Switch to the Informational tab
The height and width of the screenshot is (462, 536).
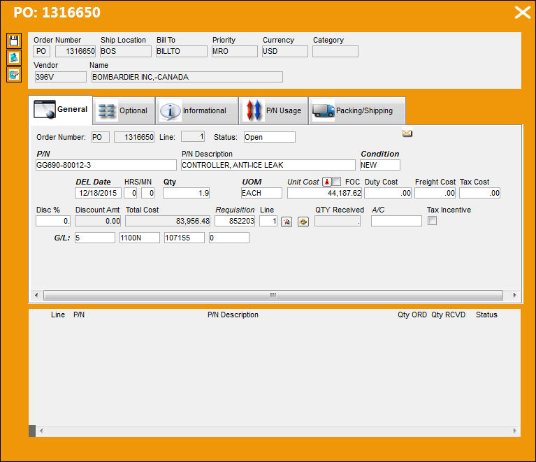pyautogui.click(x=196, y=111)
